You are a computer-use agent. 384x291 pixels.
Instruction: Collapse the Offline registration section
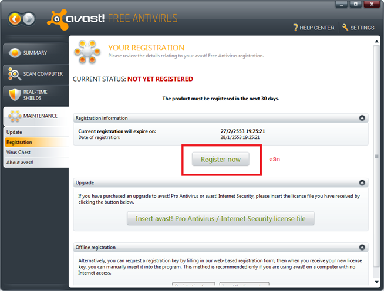362,248
